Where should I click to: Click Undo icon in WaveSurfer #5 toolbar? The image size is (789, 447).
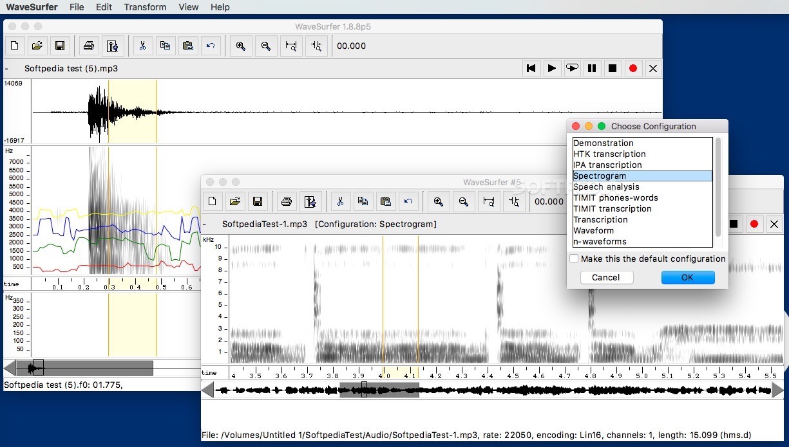pos(408,201)
